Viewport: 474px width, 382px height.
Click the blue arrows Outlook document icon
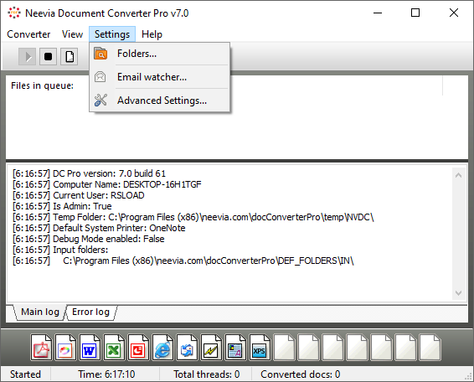(187, 347)
